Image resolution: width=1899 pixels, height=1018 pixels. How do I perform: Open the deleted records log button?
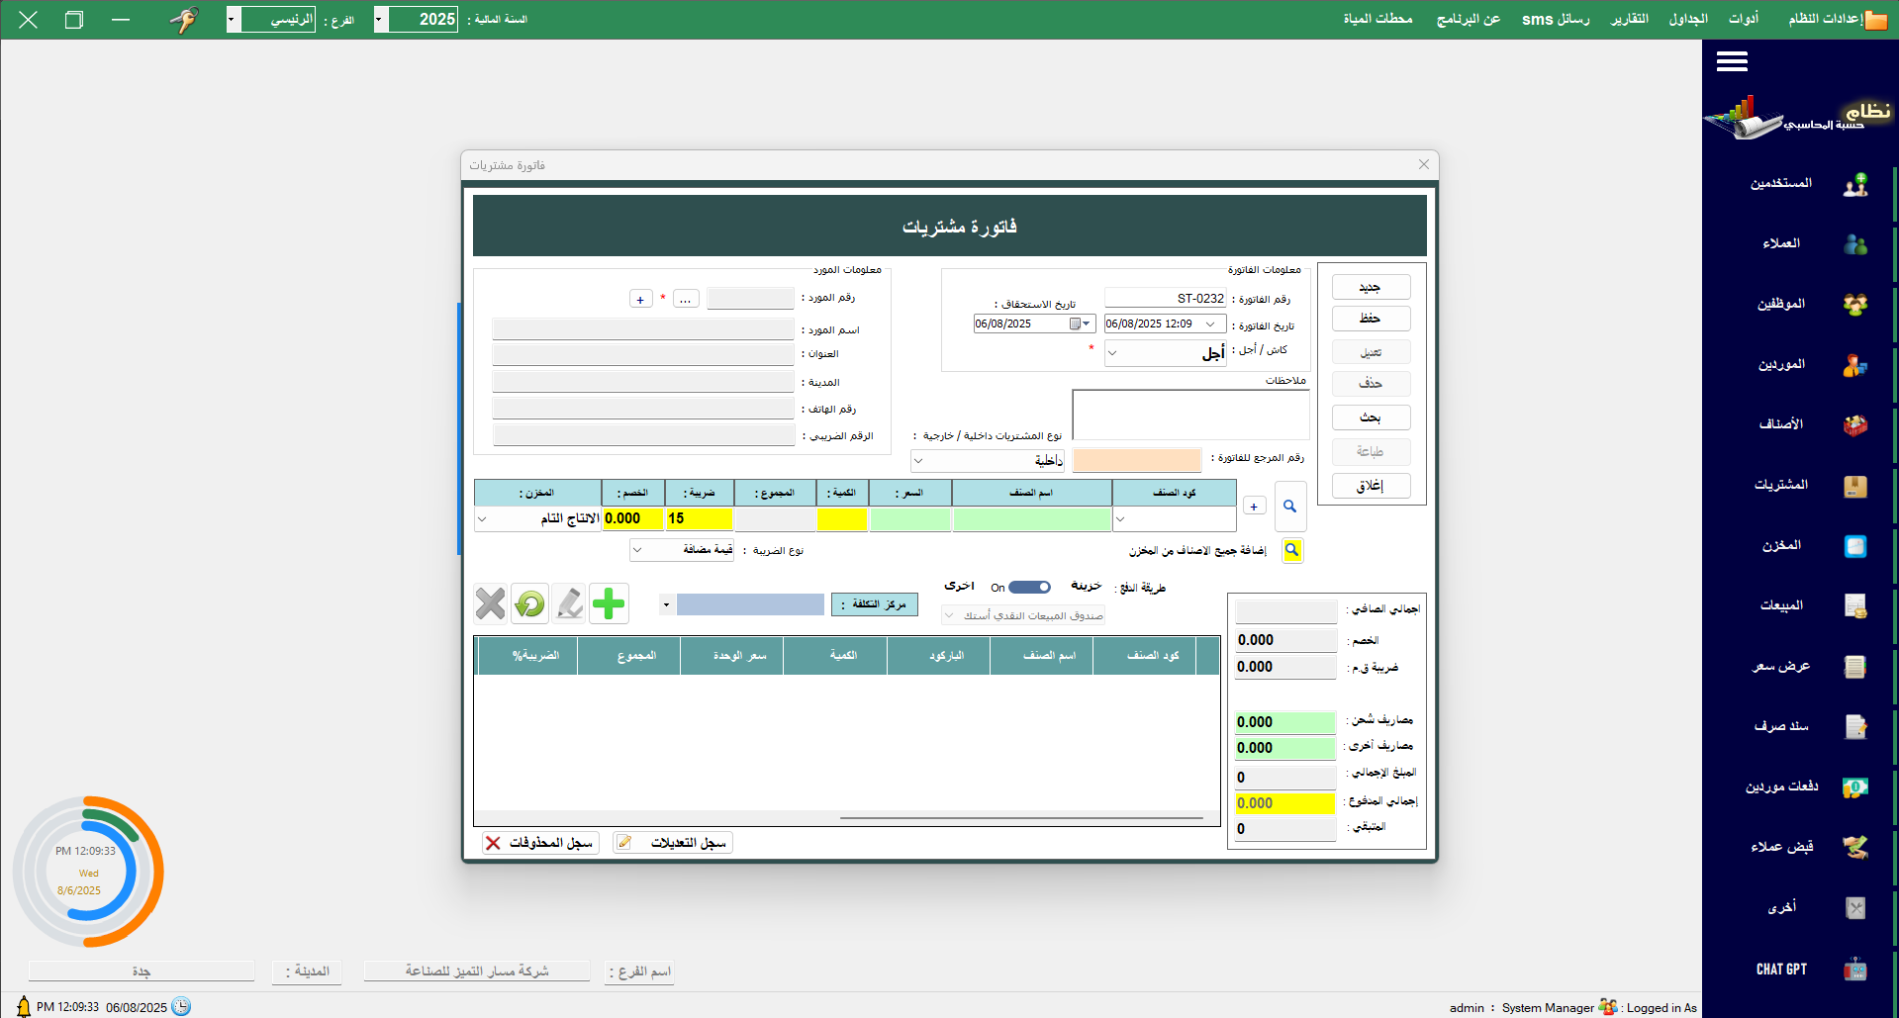pyautogui.click(x=540, y=843)
